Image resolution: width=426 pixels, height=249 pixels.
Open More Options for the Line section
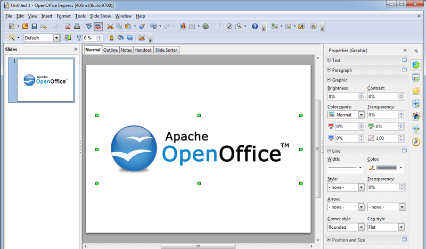click(x=405, y=151)
